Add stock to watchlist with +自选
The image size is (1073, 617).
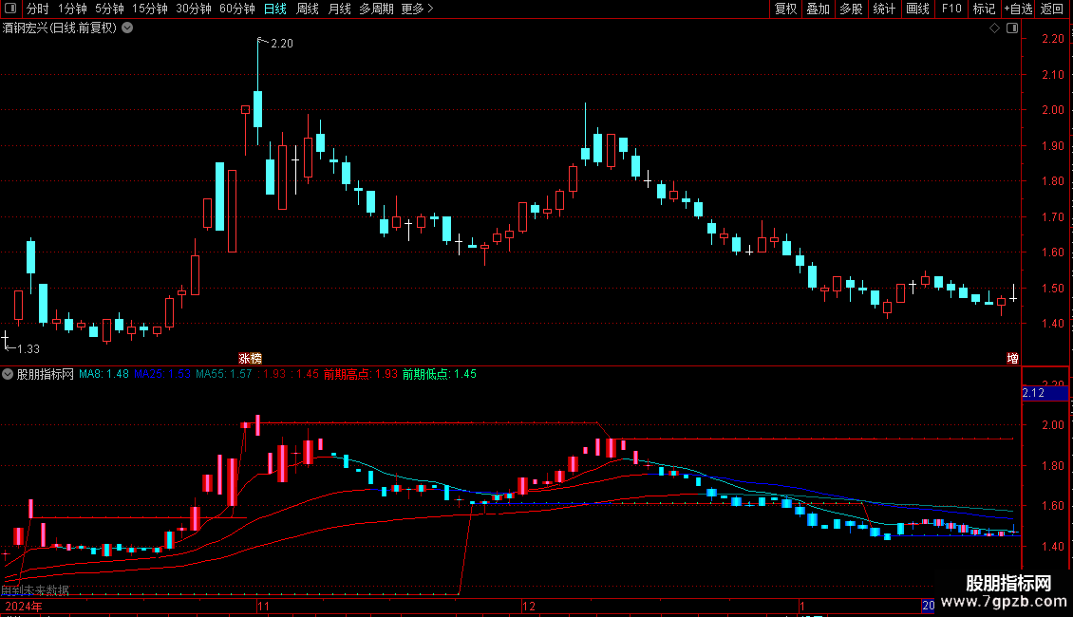point(1018,9)
